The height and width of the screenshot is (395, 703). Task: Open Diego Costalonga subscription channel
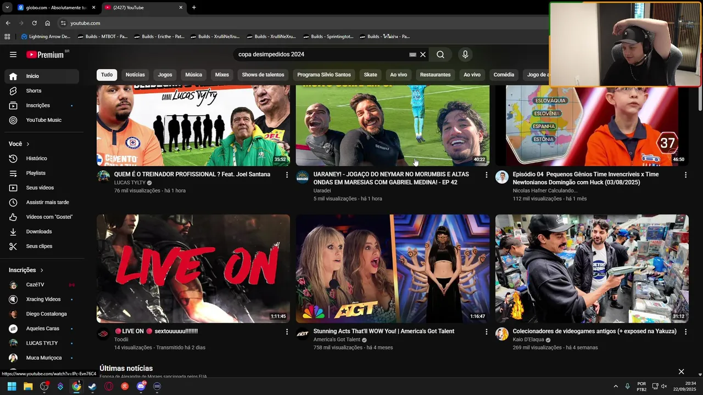point(42,314)
